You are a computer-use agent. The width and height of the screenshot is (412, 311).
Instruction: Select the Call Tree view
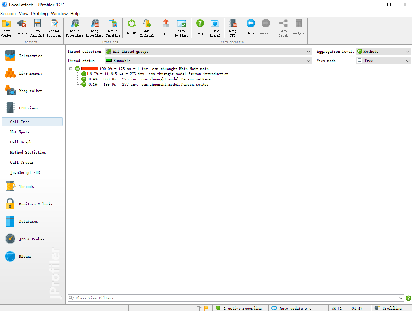[32, 122]
